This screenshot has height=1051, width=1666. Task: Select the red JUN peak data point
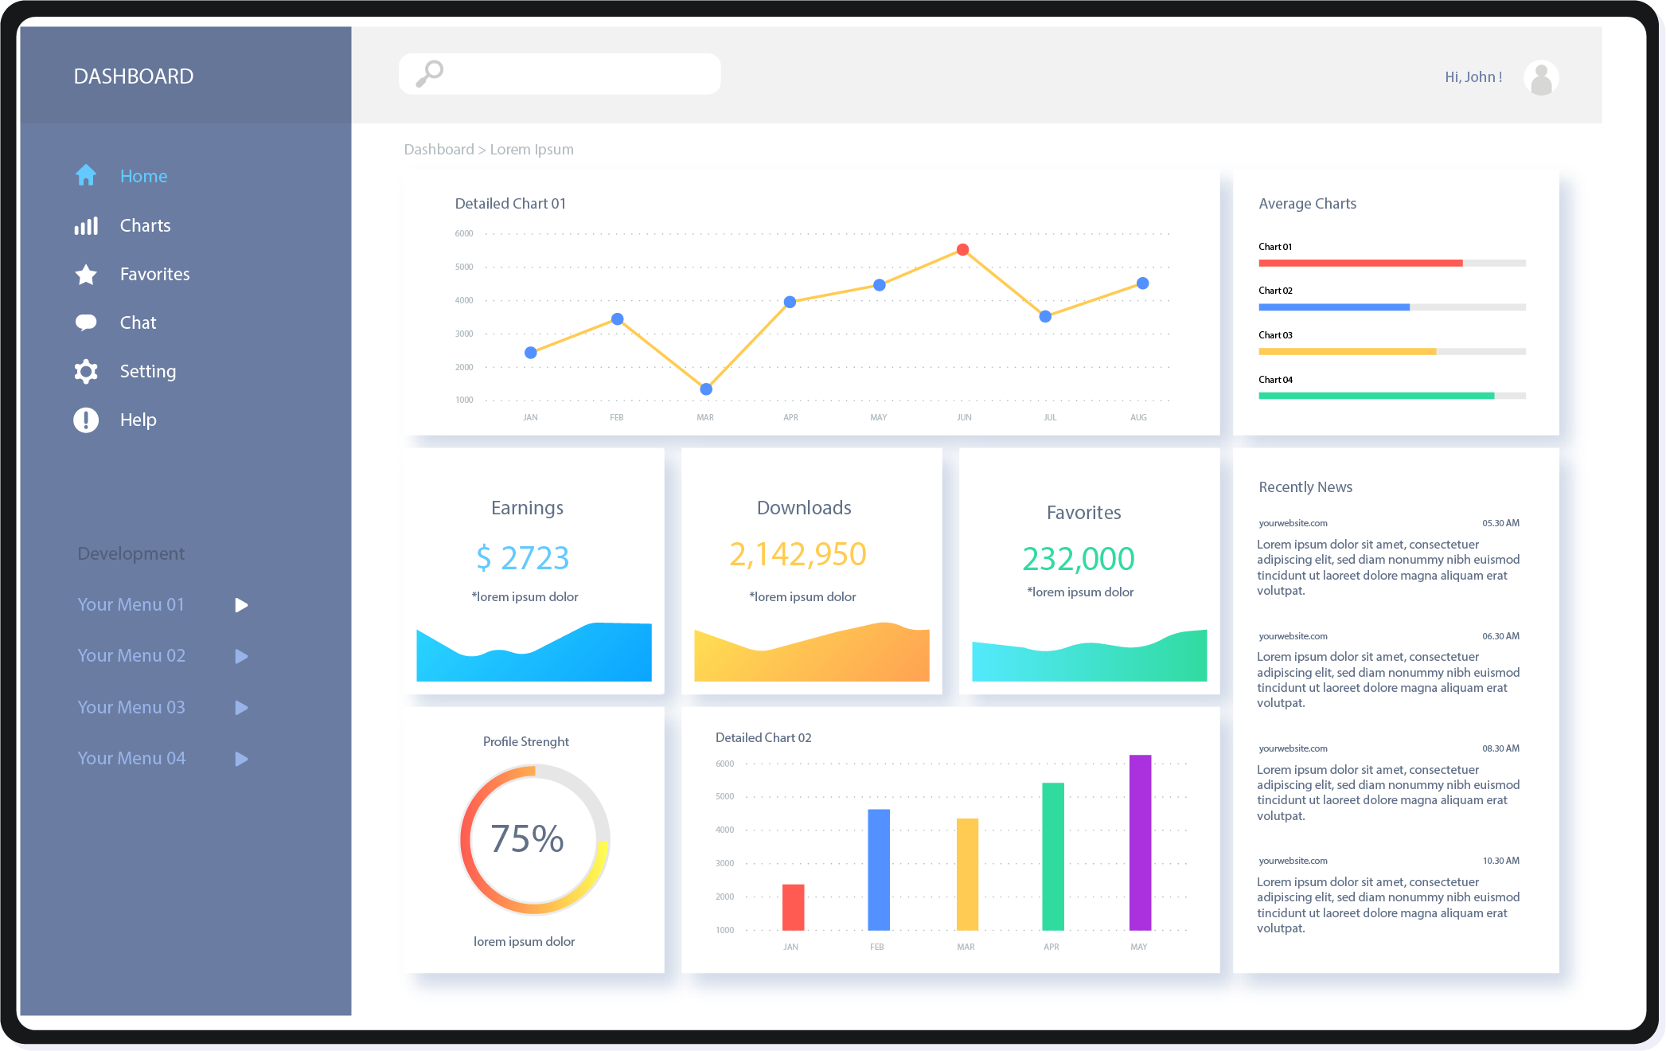click(x=962, y=250)
